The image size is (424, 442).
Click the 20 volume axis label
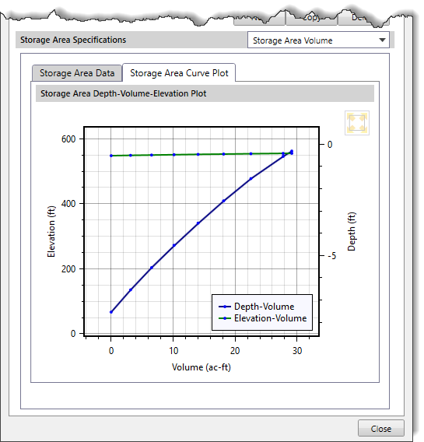[x=235, y=351]
